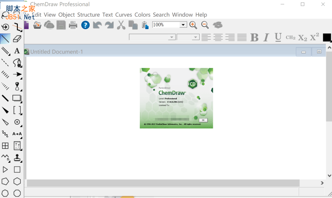Viewport: 332px width, 198px height.
Task: Select the Bold Bond tool
Action: (x=5, y=98)
